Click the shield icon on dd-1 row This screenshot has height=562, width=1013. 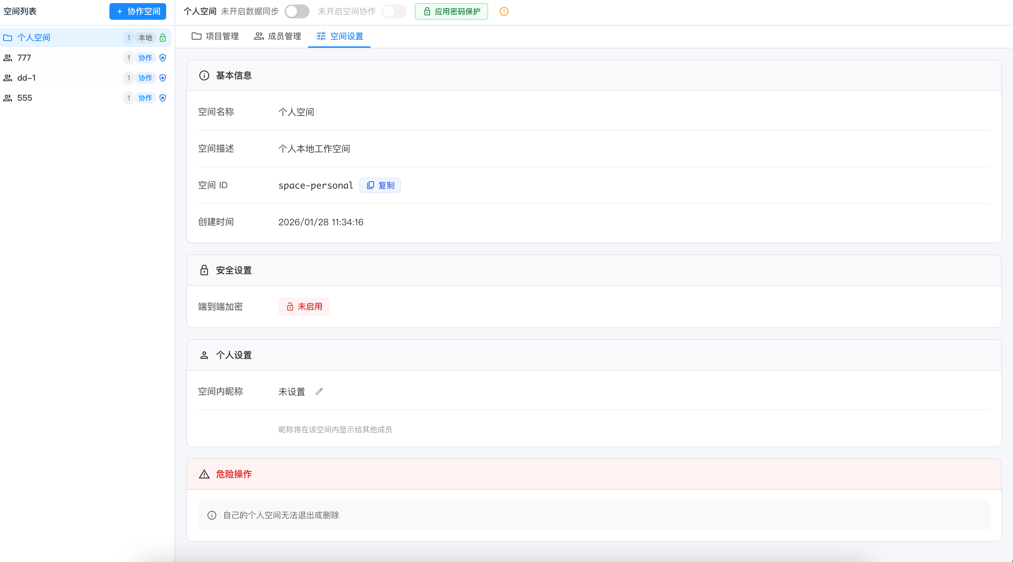(x=163, y=78)
